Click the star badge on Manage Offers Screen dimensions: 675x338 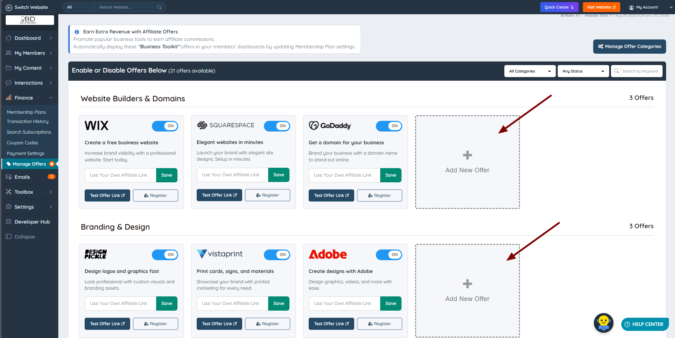tap(52, 164)
